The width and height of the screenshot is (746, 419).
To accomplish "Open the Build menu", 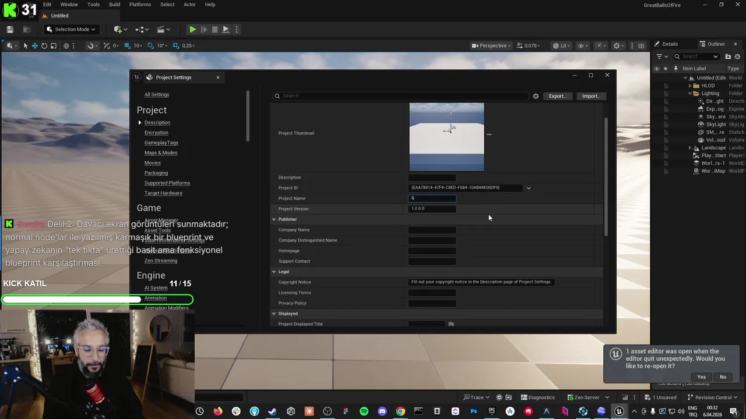I will 114,5.
